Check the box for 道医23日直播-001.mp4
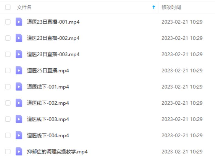 [8, 22]
